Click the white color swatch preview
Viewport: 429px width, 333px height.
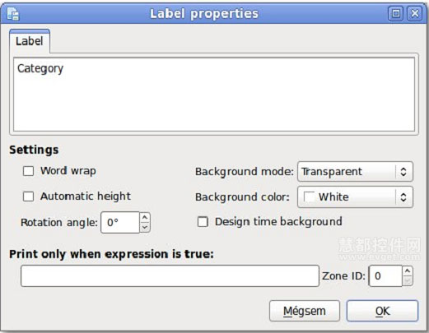[x=309, y=197]
